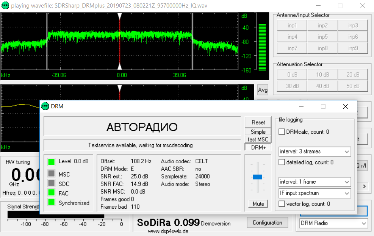
Task: Select antenna input inp4
Action: (x=292, y=37)
